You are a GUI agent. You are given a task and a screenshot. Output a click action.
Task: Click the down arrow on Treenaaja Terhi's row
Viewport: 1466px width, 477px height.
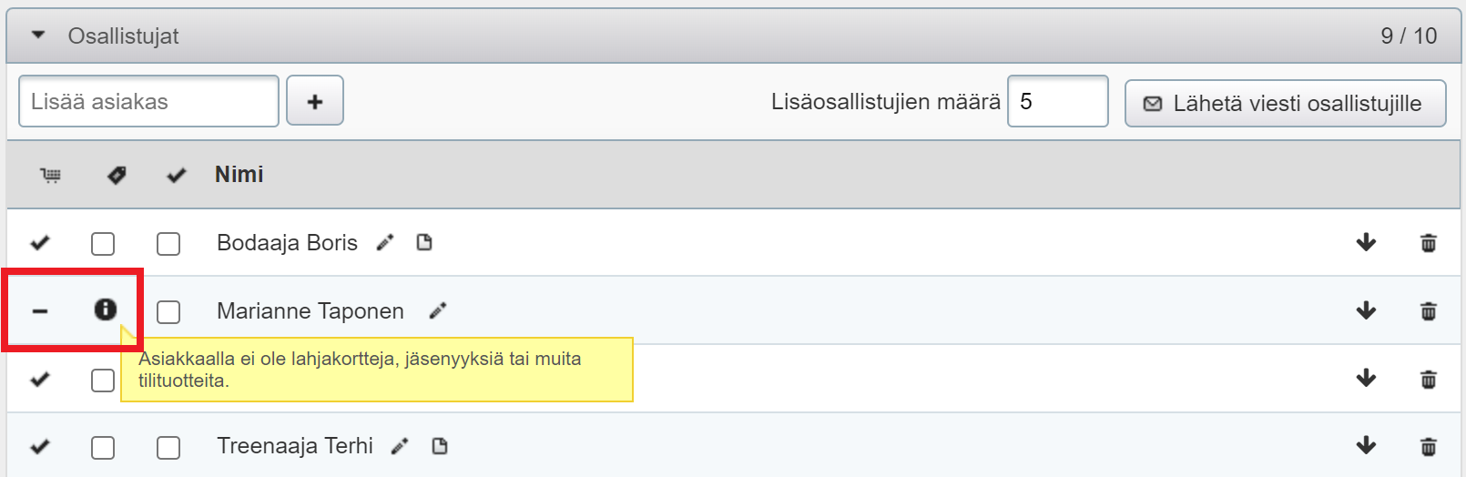(x=1366, y=446)
